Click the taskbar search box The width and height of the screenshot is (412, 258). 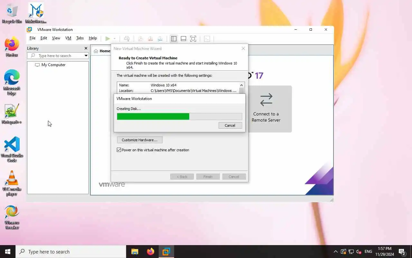[71, 252]
